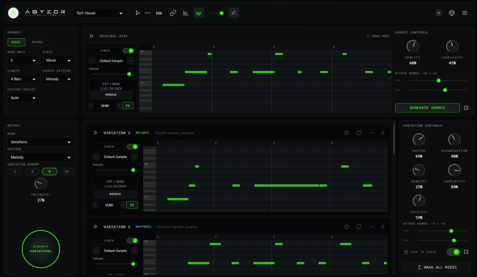This screenshot has width=477, height=277.
Task: Click dice icon next to Lock to Scale toggle
Action: click(466, 252)
